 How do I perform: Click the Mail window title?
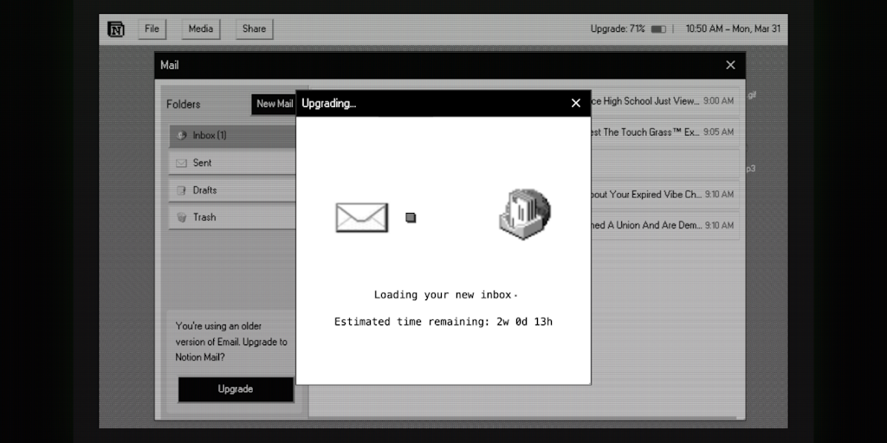click(170, 66)
